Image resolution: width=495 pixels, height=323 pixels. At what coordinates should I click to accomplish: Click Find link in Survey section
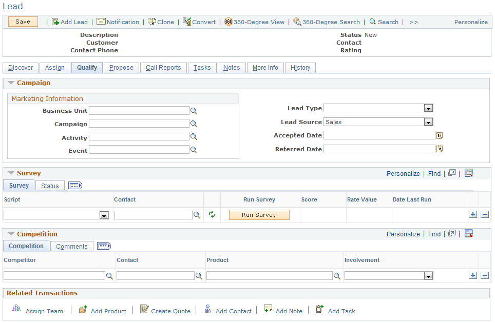pyautogui.click(x=434, y=174)
